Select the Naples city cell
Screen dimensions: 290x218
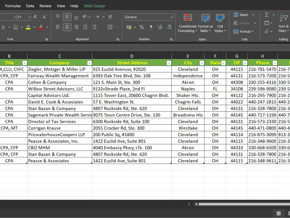[188, 89]
